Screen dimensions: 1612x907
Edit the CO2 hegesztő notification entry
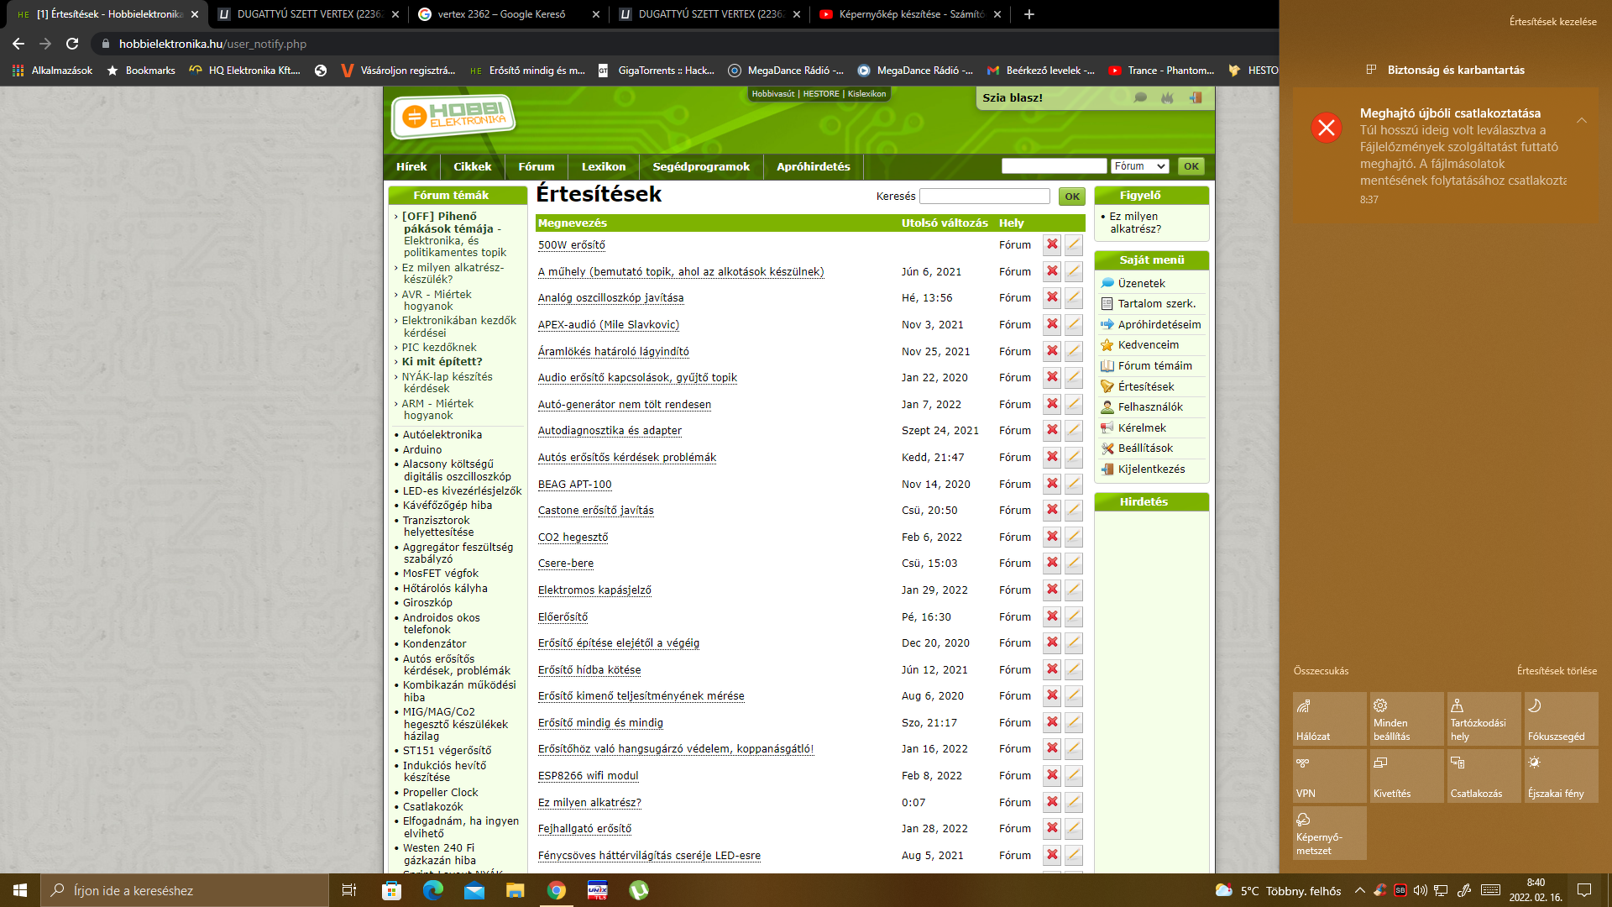click(x=1073, y=537)
